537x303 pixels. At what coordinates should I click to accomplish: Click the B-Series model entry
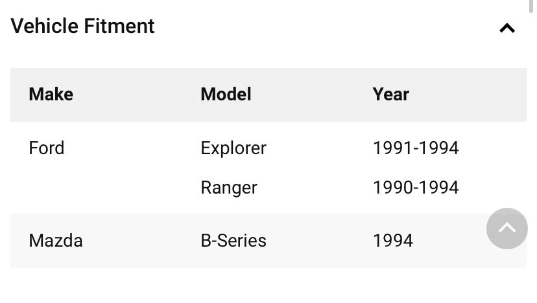point(233,241)
